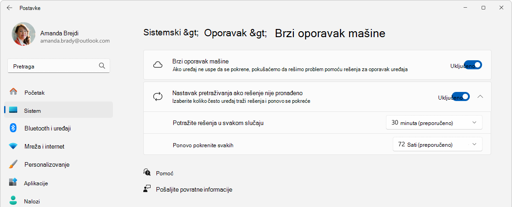512x207 pixels.
Task: Open the Pomoć link
Action: click(165, 173)
